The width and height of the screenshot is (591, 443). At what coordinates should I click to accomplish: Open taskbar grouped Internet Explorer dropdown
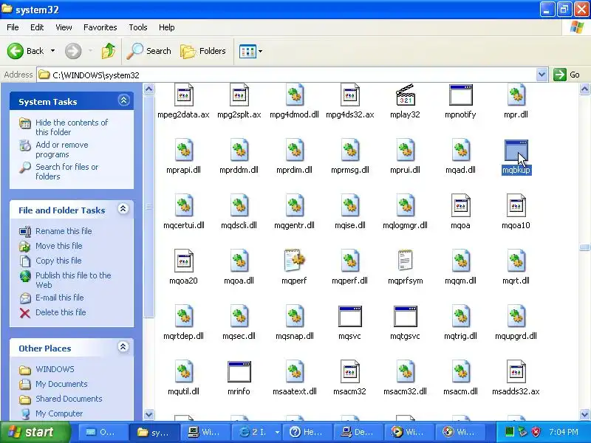[x=277, y=432]
